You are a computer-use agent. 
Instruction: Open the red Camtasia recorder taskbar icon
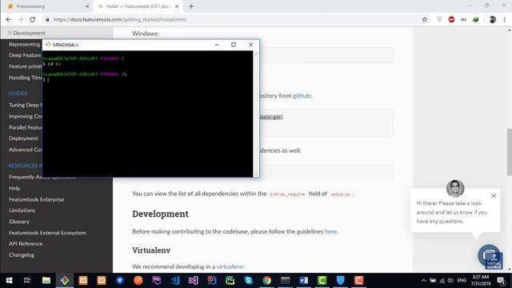(358, 281)
